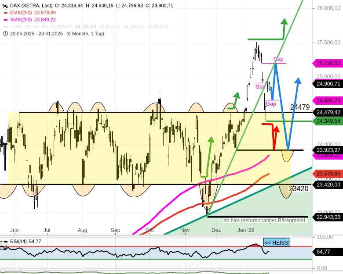Click the red EMA(200) legend marker
The height and width of the screenshot is (274, 343).
pos(6,13)
